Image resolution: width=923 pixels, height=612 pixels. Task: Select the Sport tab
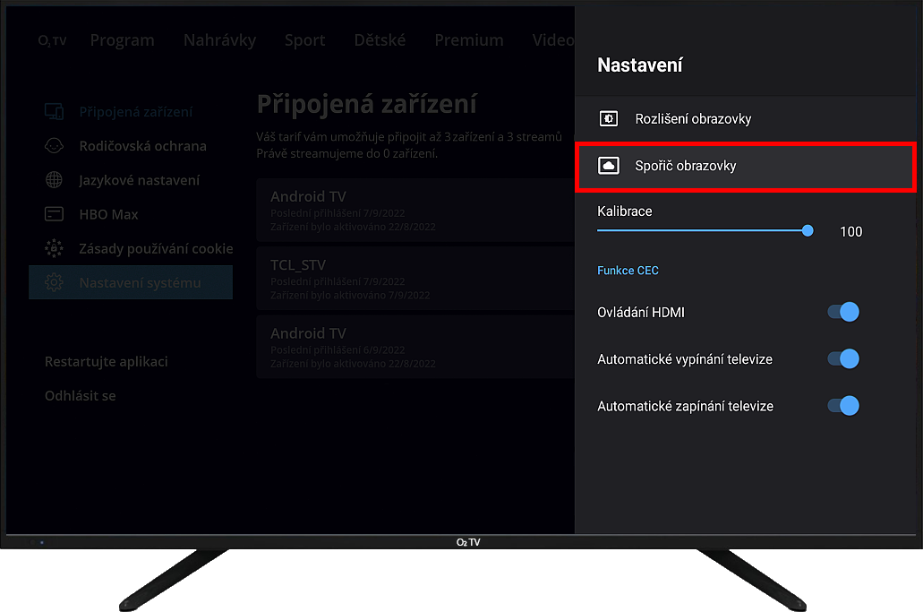[304, 40]
